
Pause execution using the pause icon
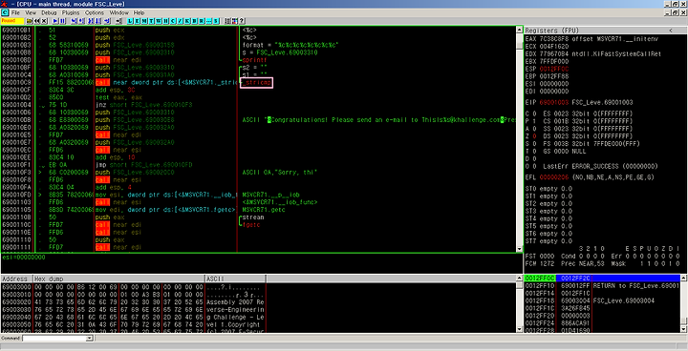coord(62,21)
